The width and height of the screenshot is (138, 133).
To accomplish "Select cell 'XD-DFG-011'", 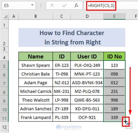I will pyautogui.click(x=87, y=109).
